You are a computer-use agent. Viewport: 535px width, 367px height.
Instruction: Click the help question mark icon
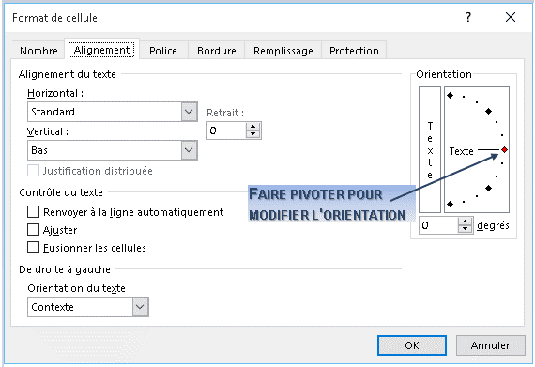(468, 17)
